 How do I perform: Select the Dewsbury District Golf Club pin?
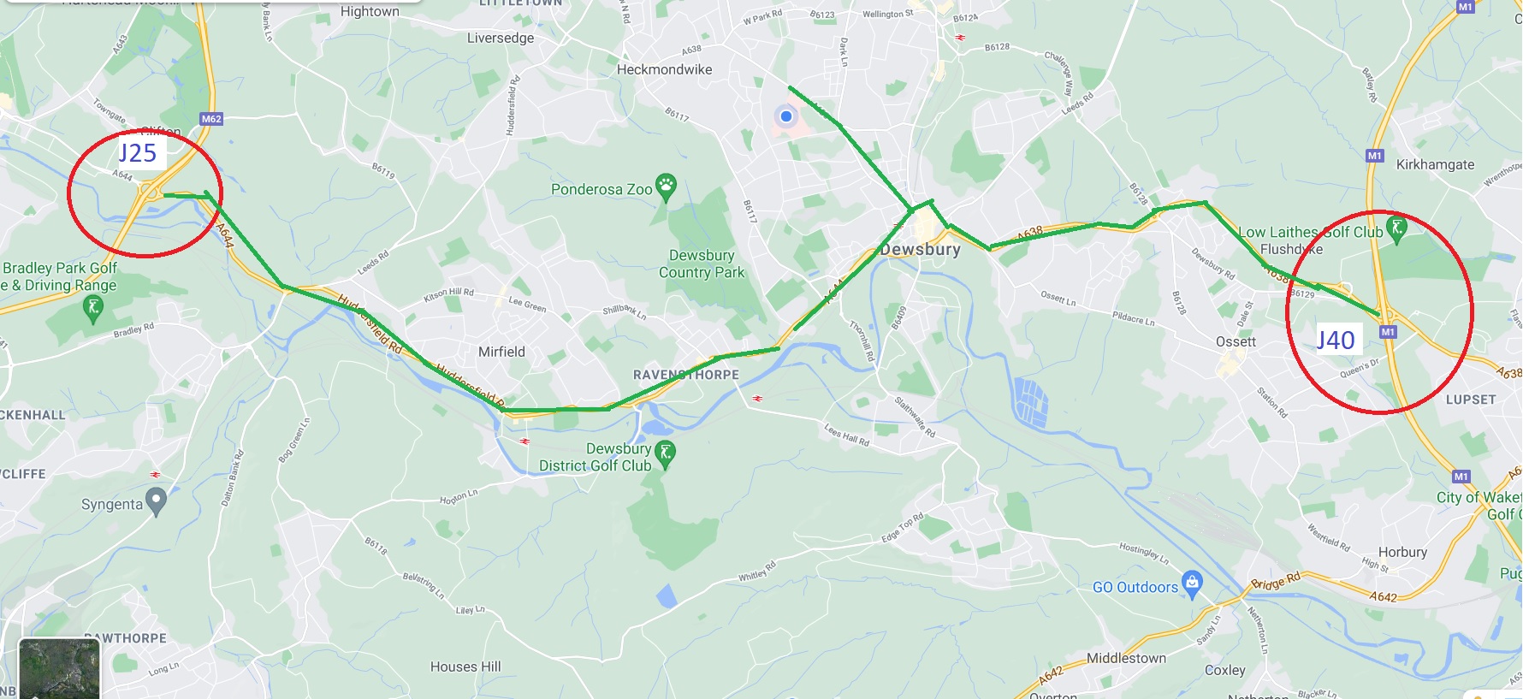(x=665, y=454)
